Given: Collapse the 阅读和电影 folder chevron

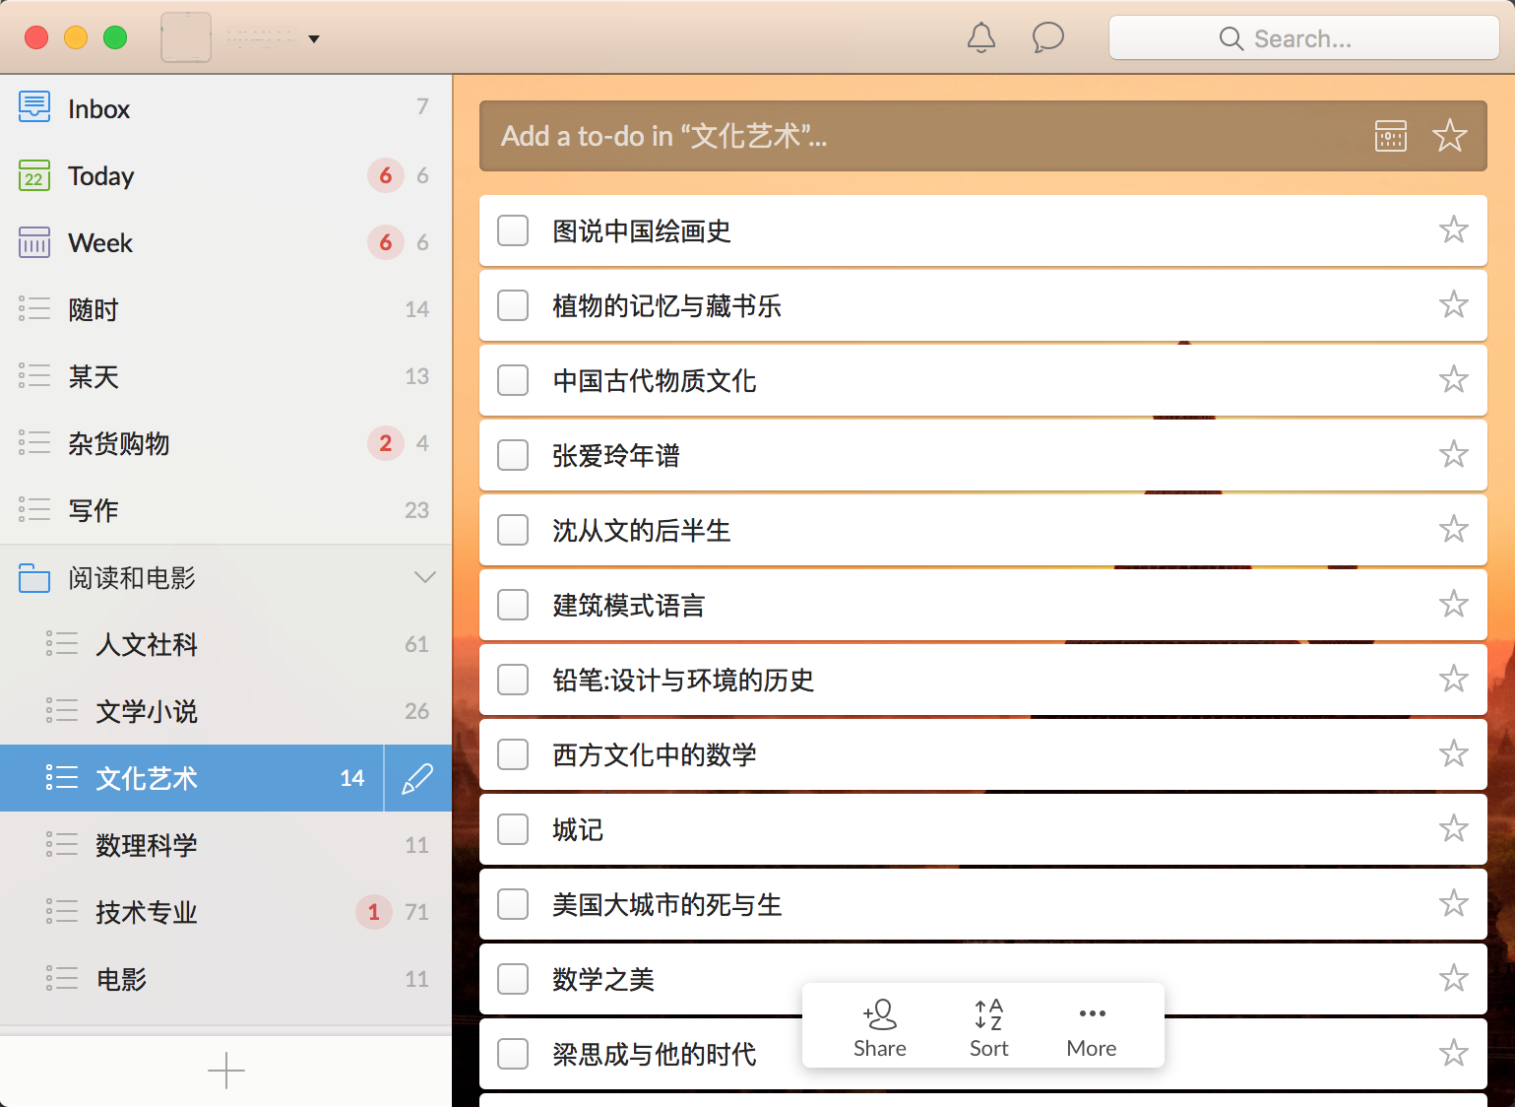Looking at the screenshot, I should [425, 577].
